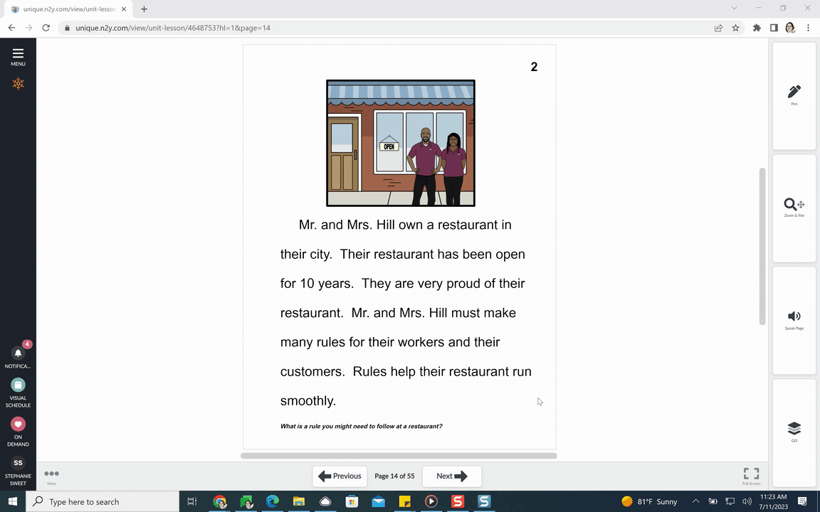Open Task View in the taskbar
Image resolution: width=820 pixels, height=512 pixels.
(x=192, y=501)
